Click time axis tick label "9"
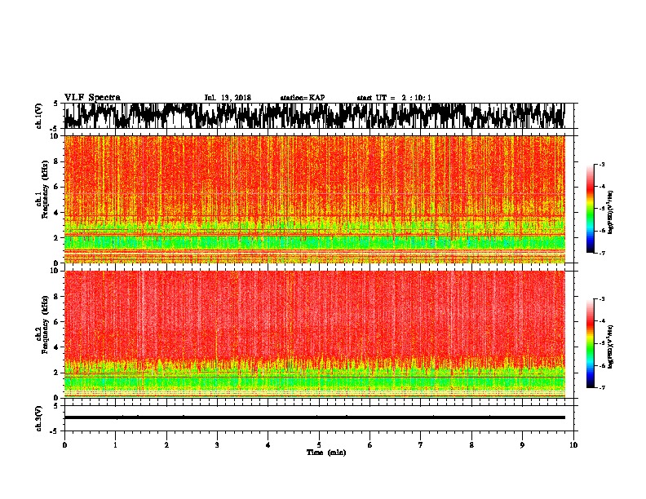The height and width of the screenshot is (499, 646). click(x=522, y=445)
